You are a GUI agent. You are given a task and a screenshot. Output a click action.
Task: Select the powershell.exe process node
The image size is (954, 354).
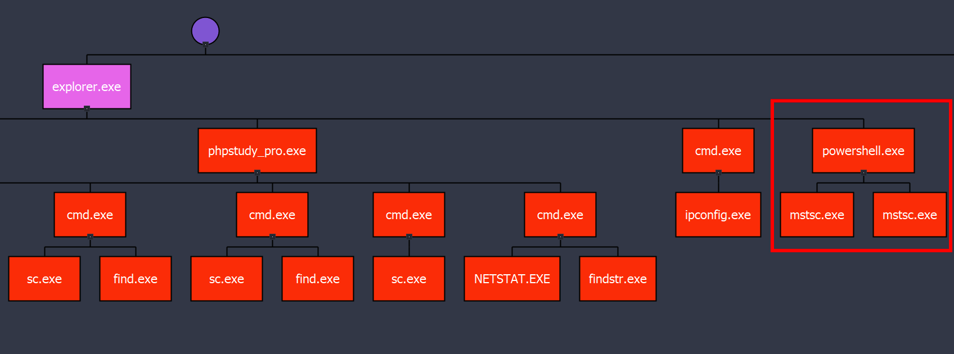pos(863,151)
